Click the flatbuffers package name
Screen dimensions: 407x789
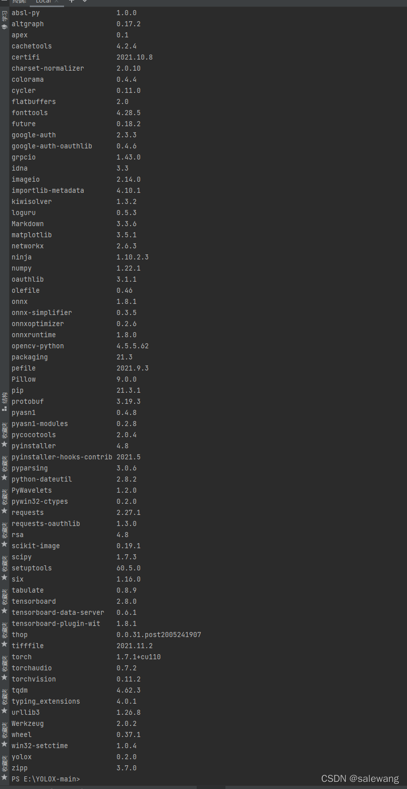(x=34, y=101)
